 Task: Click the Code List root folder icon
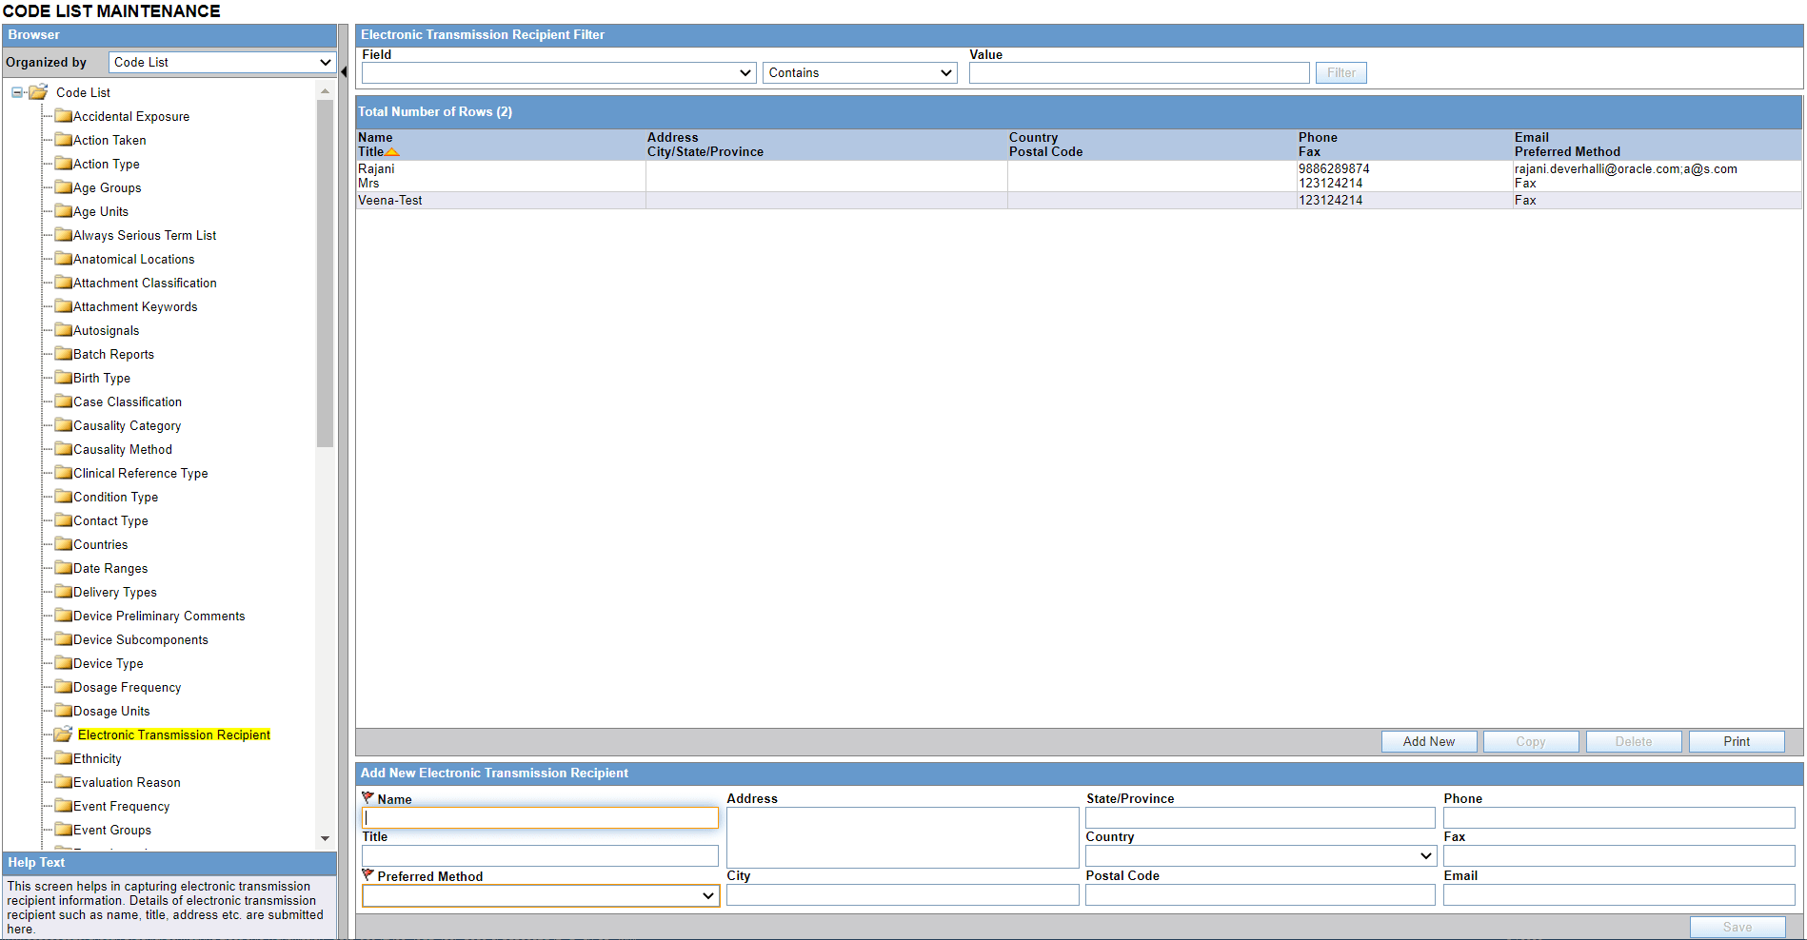point(37,92)
